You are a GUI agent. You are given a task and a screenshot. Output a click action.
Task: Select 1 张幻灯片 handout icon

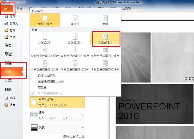tap(45, 37)
